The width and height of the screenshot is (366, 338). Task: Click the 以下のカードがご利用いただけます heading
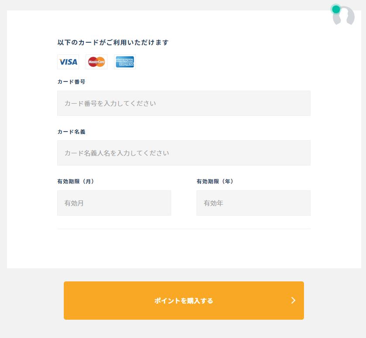tap(113, 42)
